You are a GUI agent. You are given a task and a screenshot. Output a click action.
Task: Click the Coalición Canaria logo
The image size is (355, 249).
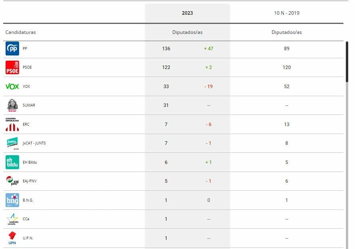12,219
